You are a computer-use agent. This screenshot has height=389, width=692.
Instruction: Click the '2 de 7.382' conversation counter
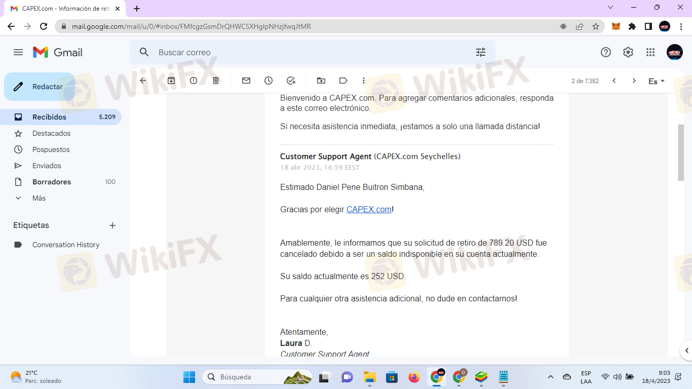pos(585,81)
